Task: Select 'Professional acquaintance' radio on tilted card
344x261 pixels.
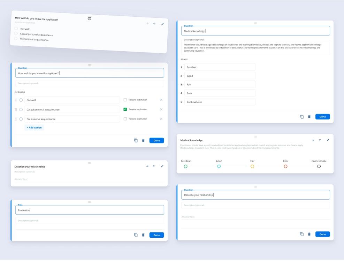Action: 16,39
